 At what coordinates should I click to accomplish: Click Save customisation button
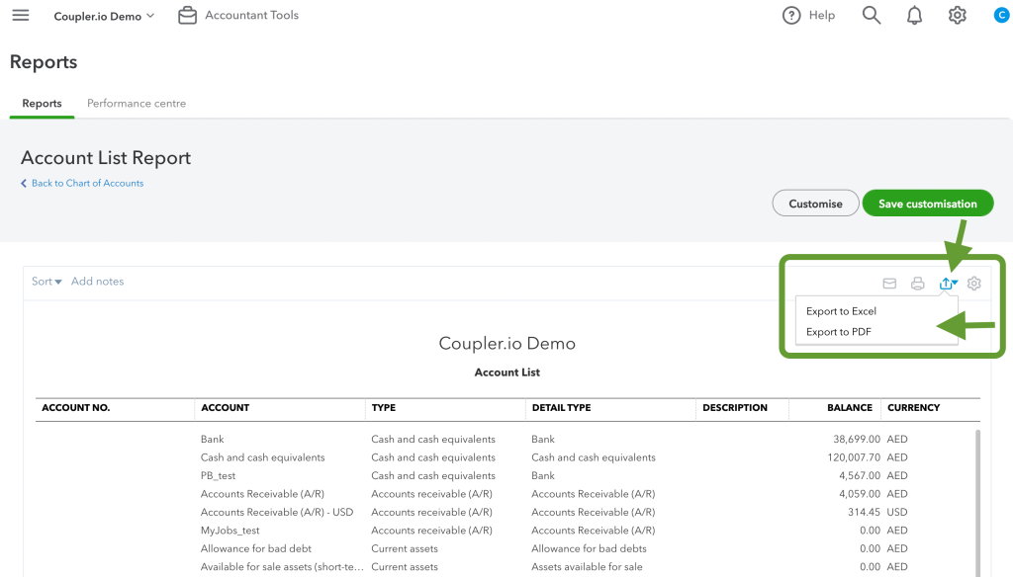[x=928, y=204]
